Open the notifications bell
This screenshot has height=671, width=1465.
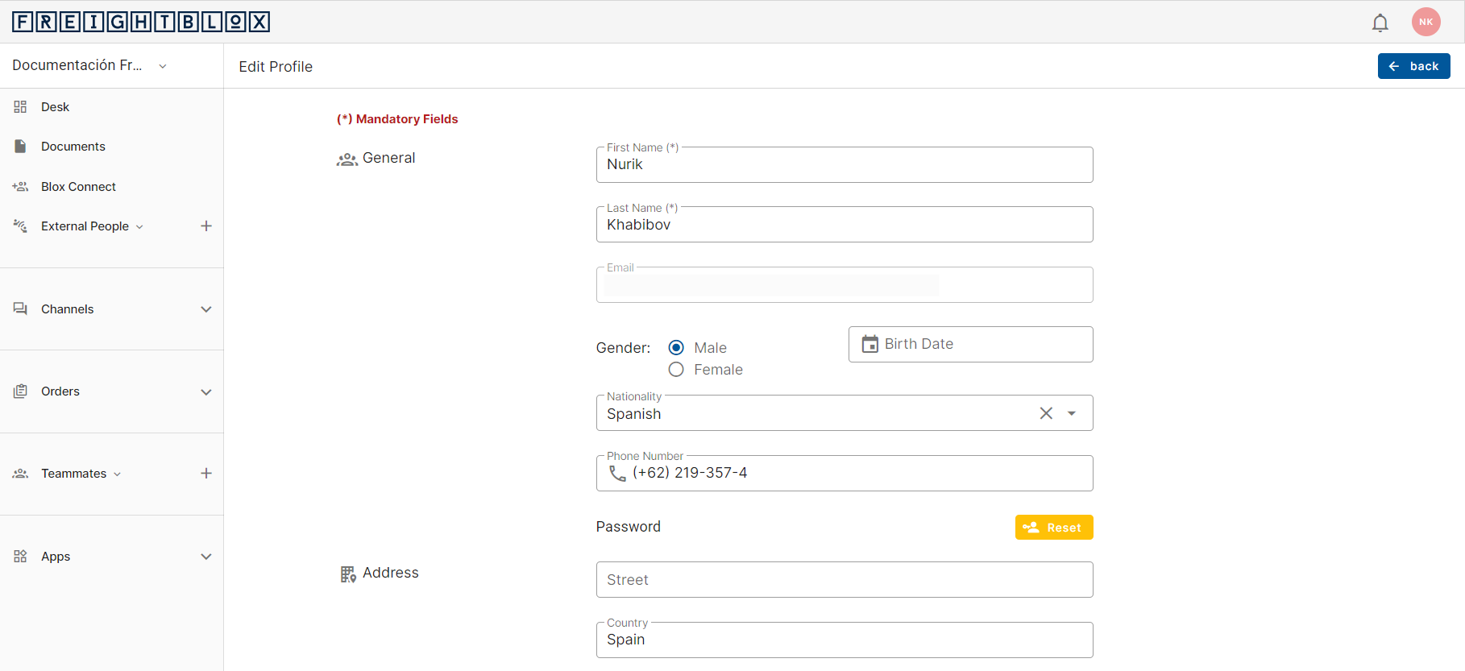click(x=1380, y=23)
